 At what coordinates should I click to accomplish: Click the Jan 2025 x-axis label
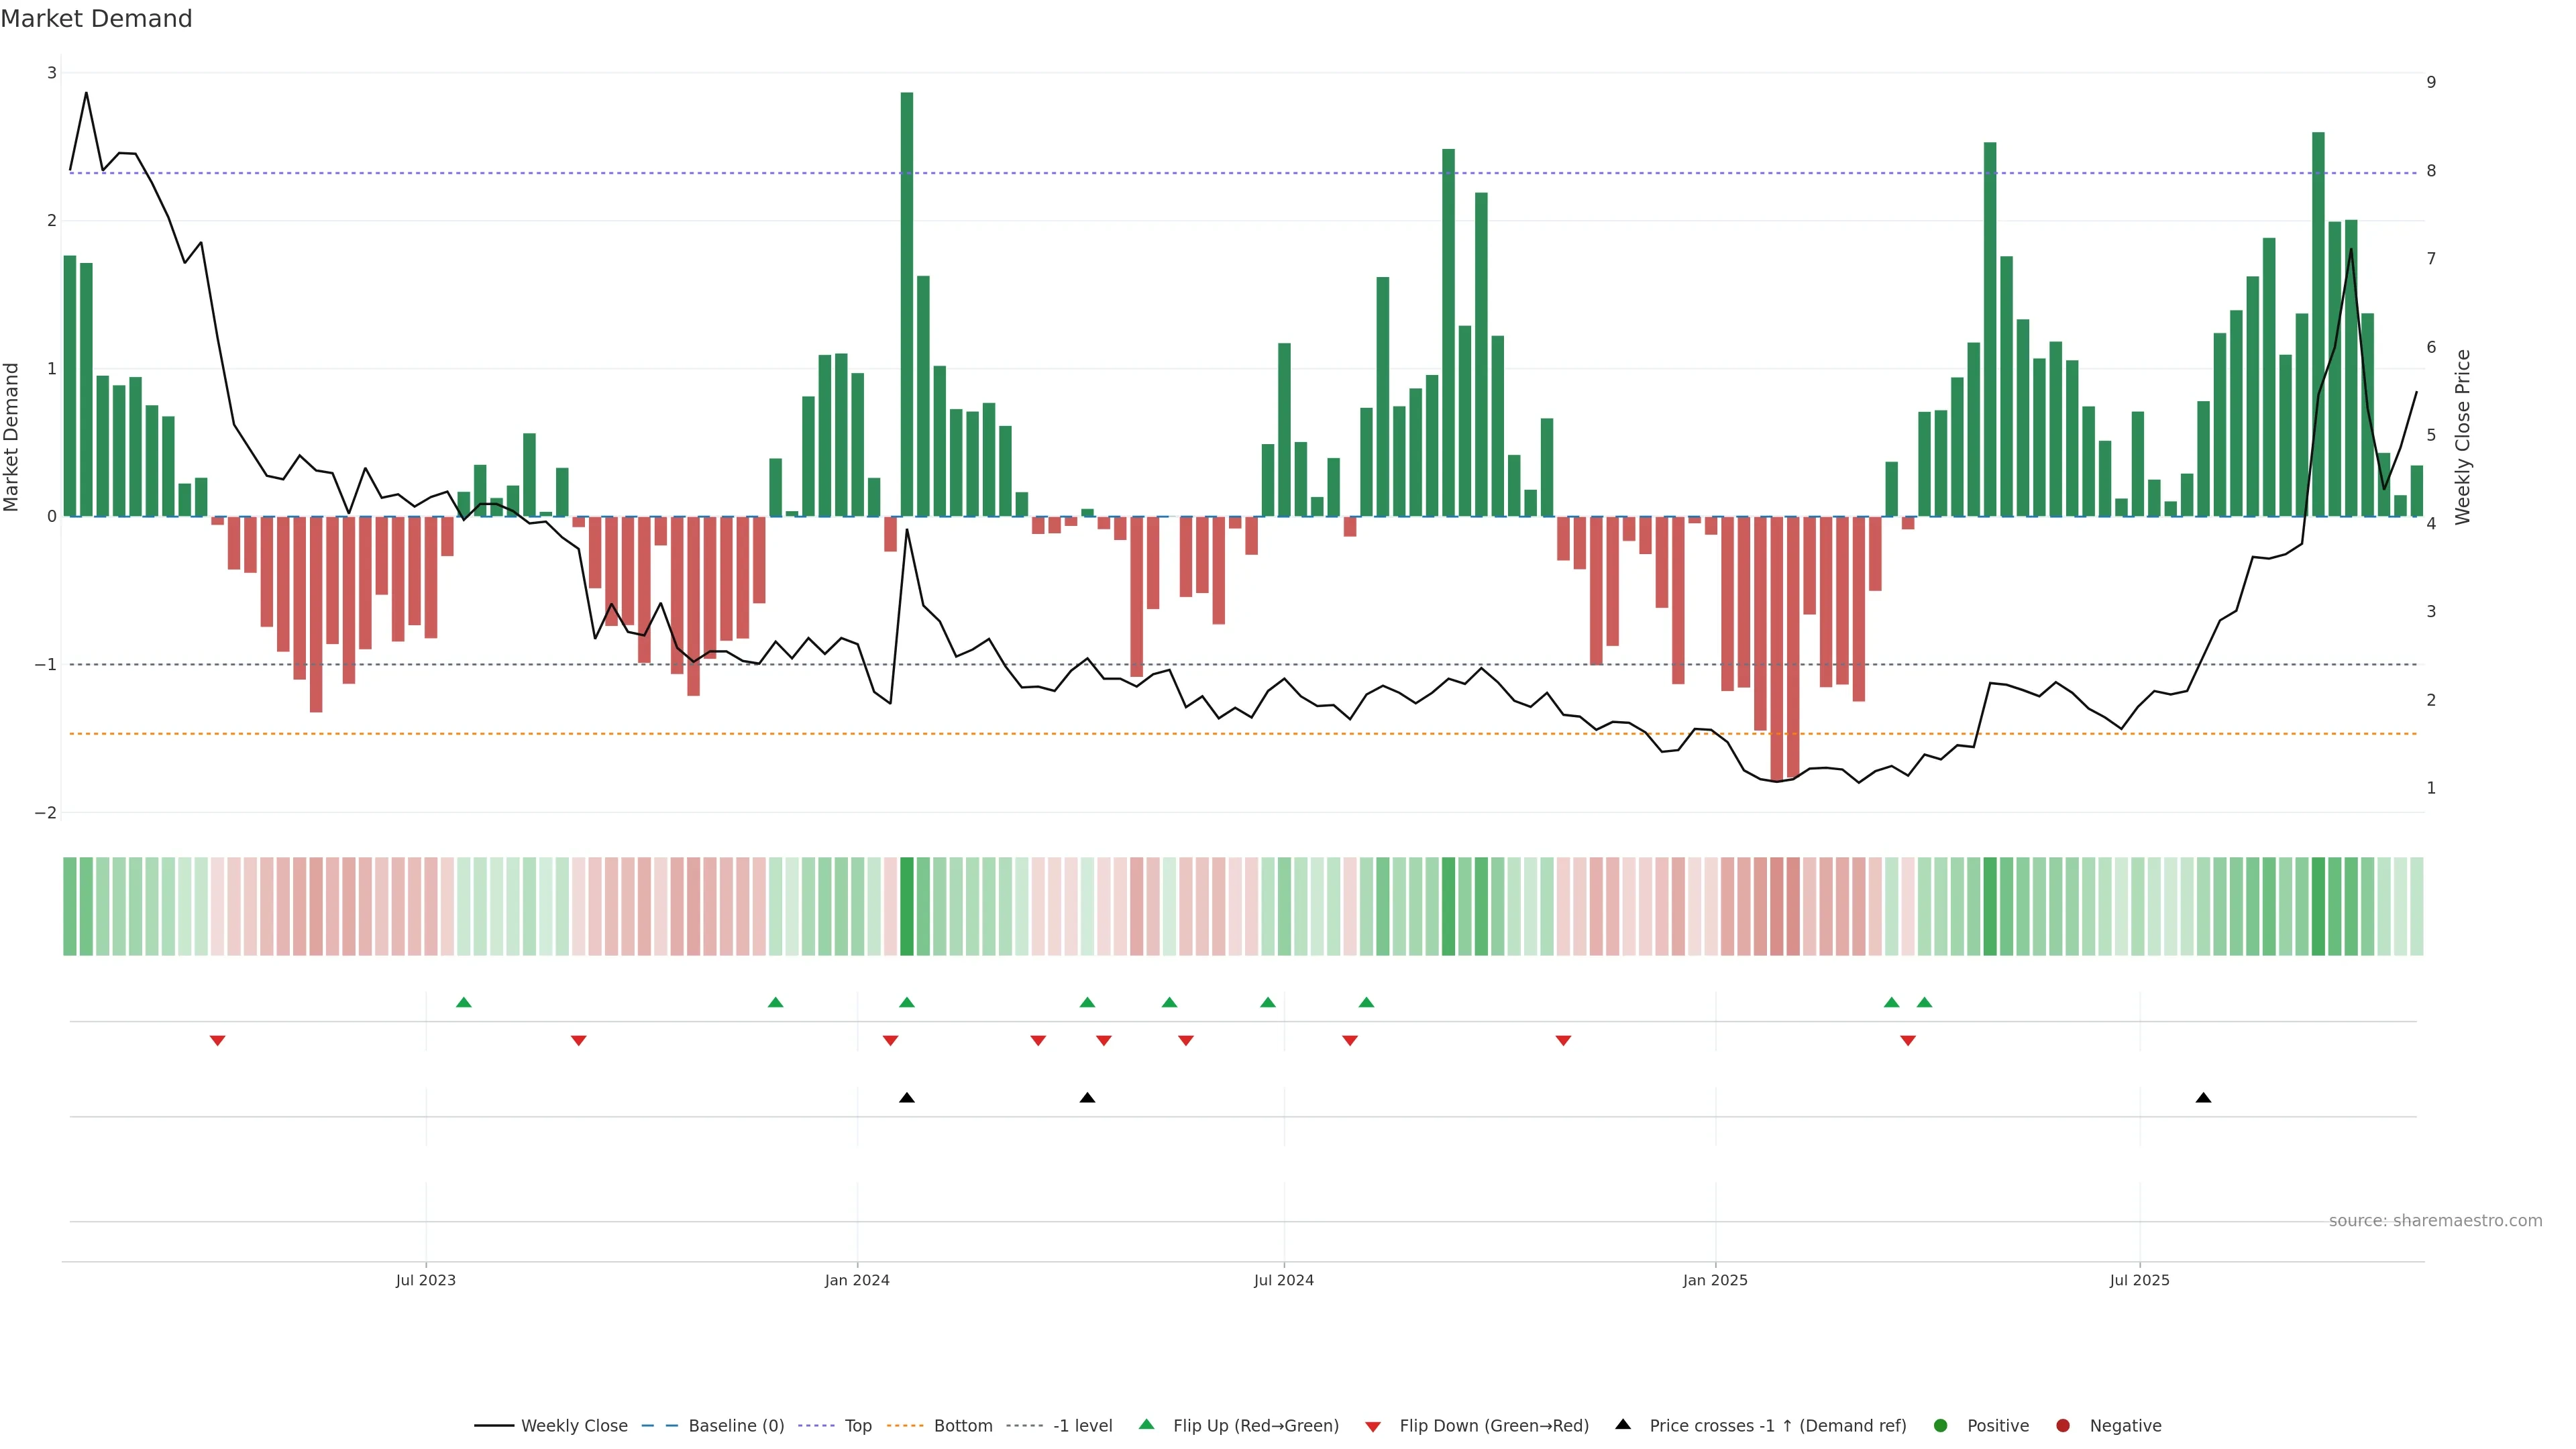pos(1715,1280)
